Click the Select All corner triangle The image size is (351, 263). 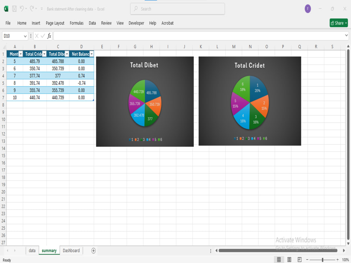(x=4, y=47)
